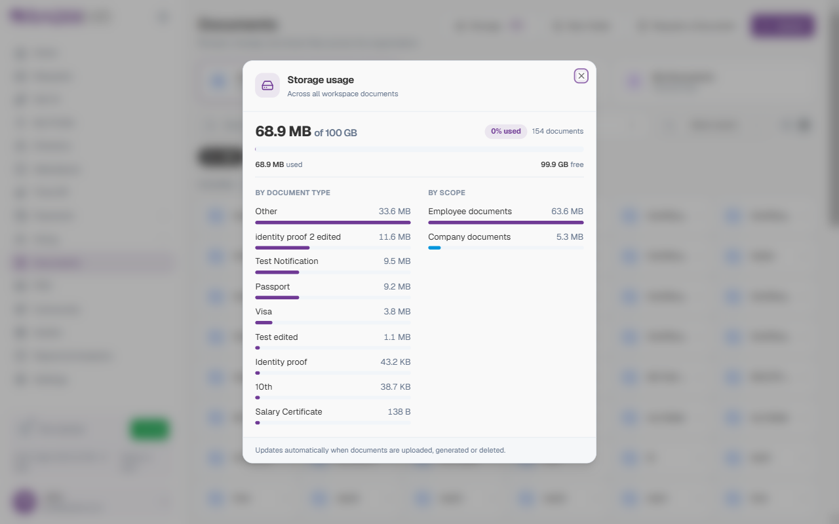Viewport: 839px width, 524px height.
Task: Click the 'Other' 33.6 MB usage bar
Action: coord(333,223)
